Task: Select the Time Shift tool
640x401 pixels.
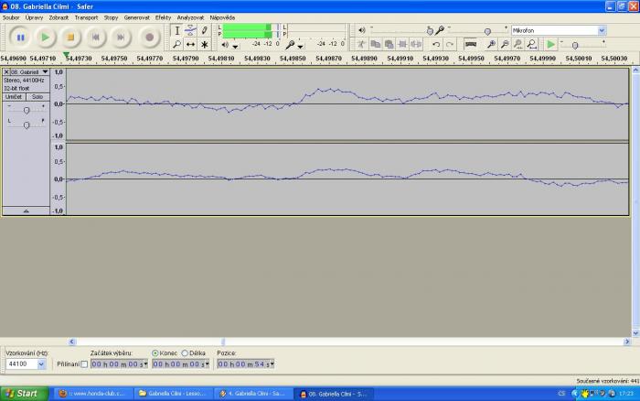Action: tap(190, 44)
